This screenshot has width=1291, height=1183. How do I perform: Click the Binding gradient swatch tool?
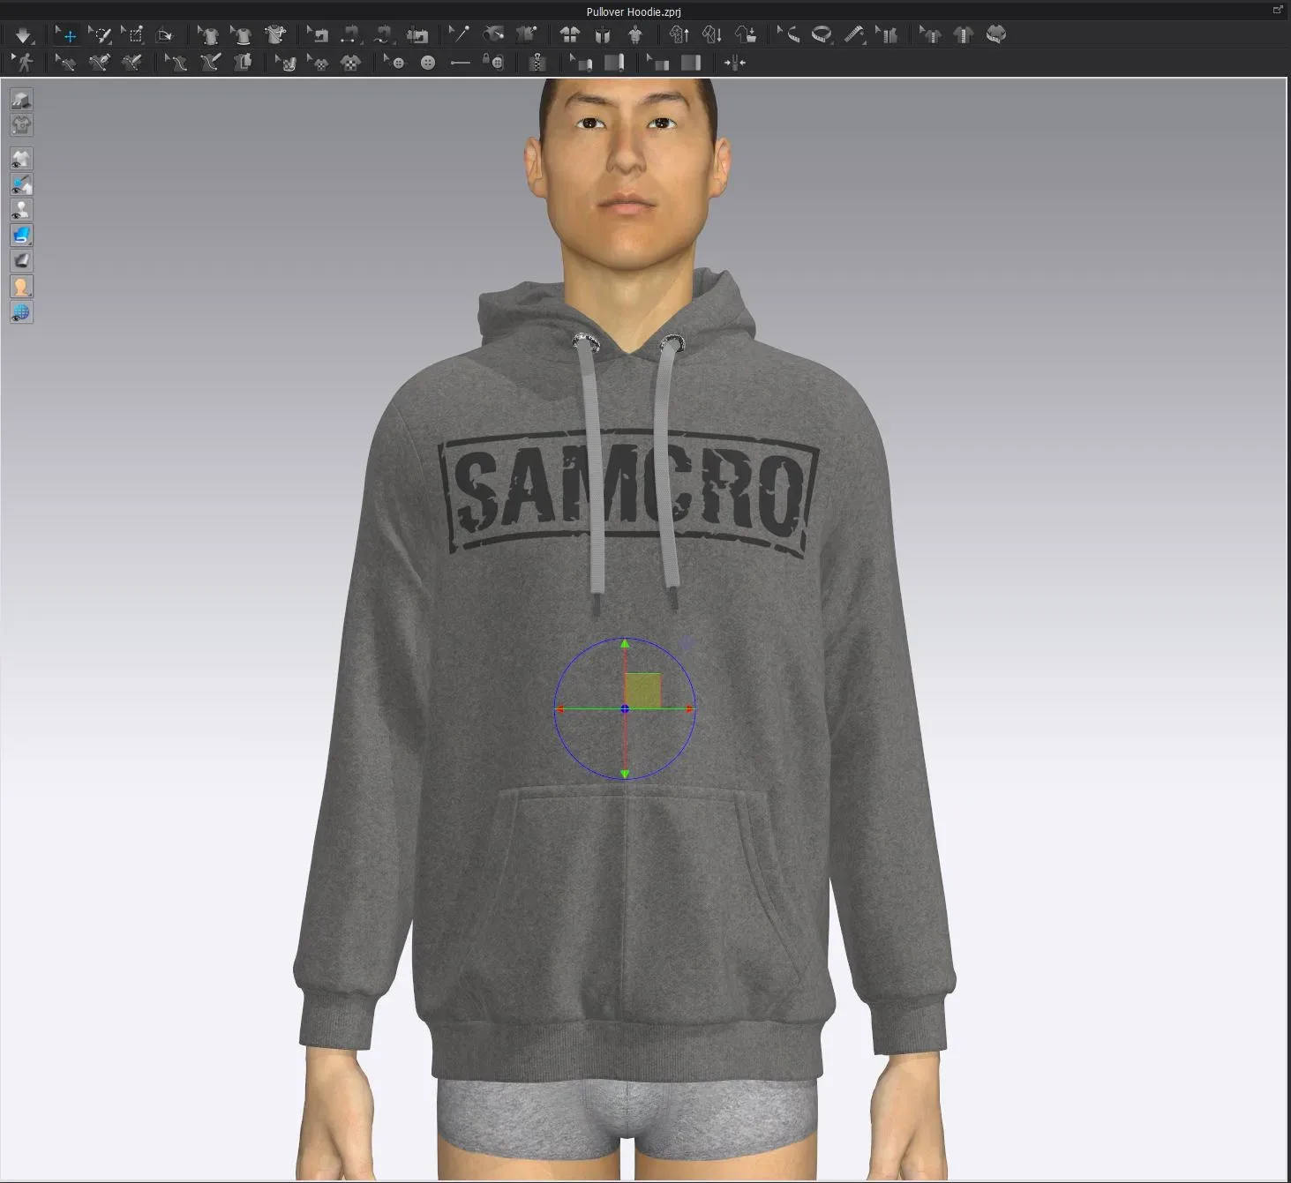[691, 63]
